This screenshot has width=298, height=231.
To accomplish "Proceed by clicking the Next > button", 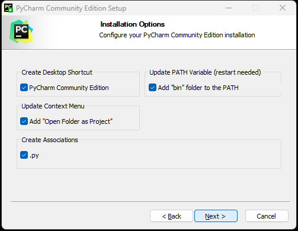I will 216,216.
